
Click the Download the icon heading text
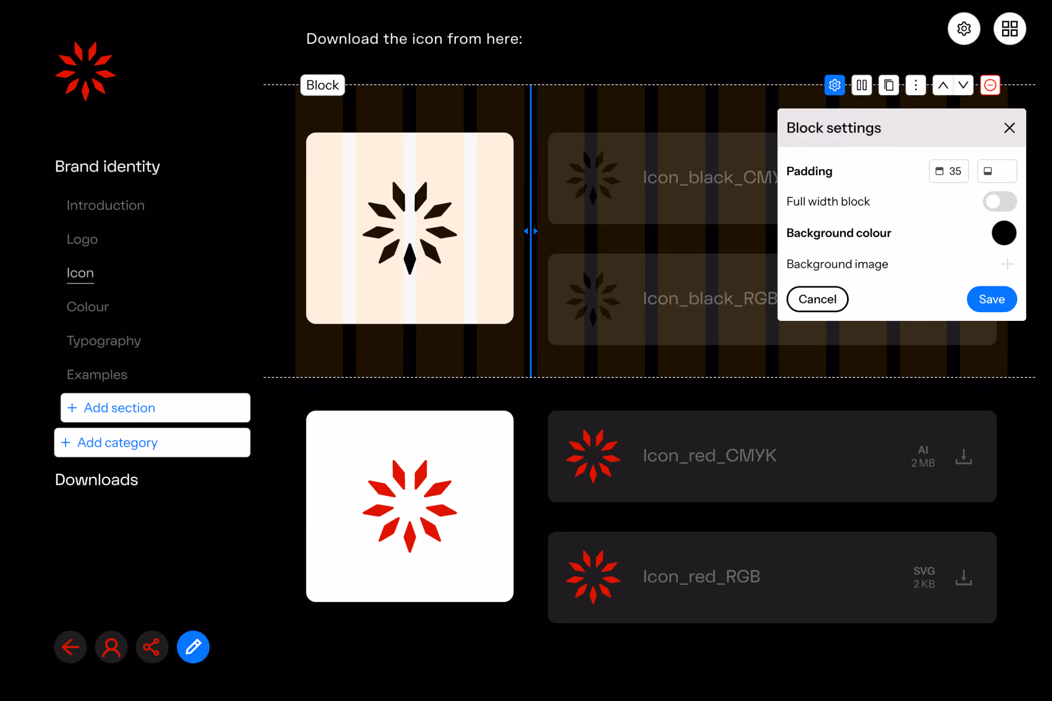(x=414, y=39)
